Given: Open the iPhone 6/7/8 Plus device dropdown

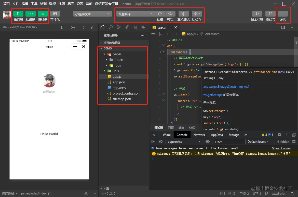Looking at the screenshot, I should (x=20, y=27).
